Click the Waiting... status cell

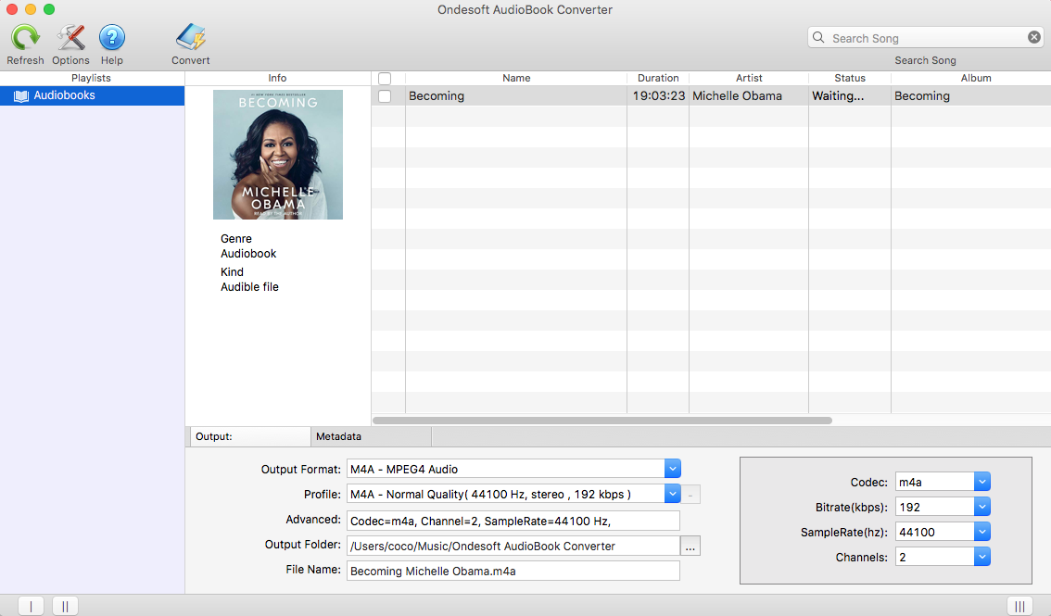point(850,95)
